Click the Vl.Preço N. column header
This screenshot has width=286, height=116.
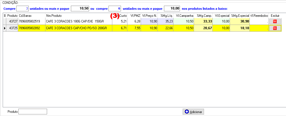click(x=149, y=16)
